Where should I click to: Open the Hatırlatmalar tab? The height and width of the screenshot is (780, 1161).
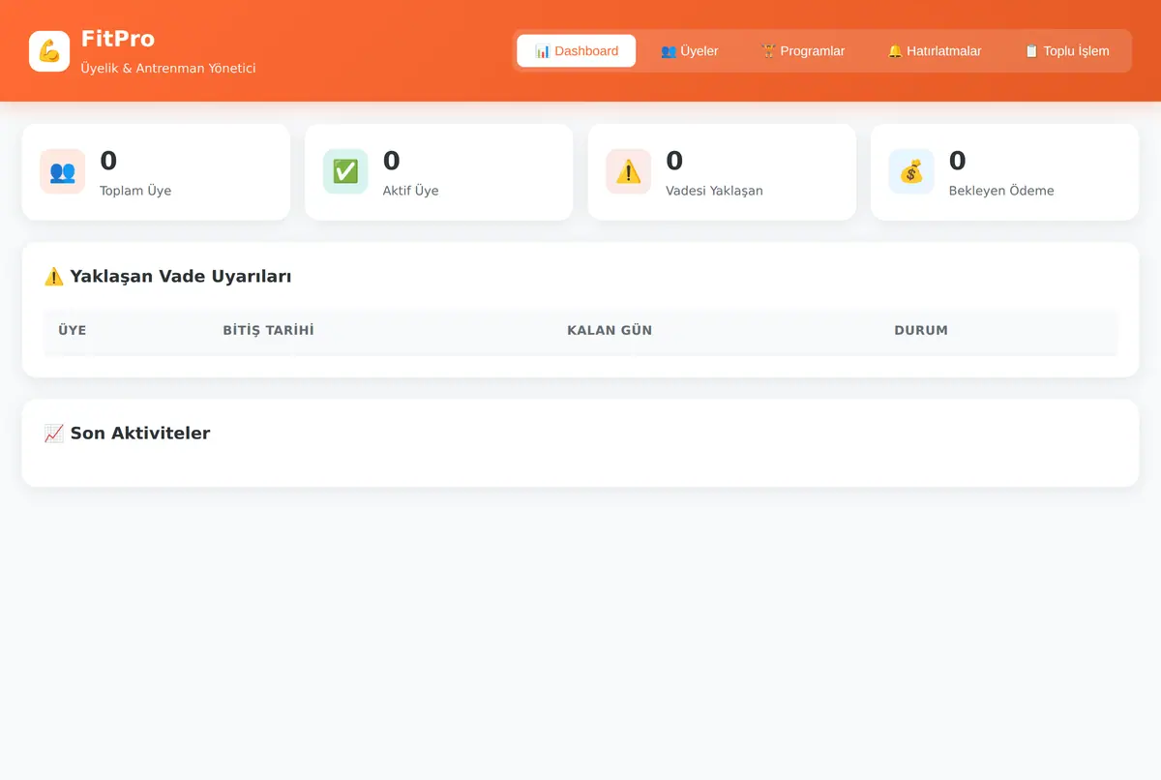tap(935, 51)
